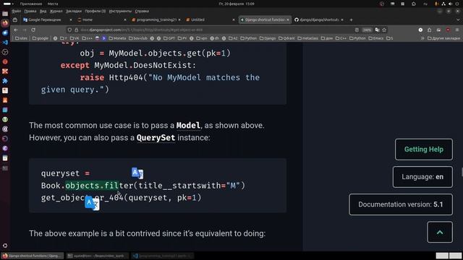This screenshot has width=463, height=260.
Task: Click translate popup icon beside 'queryset ='
Action: coord(137,173)
